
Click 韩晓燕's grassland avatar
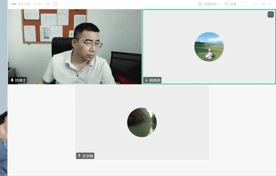209,47
